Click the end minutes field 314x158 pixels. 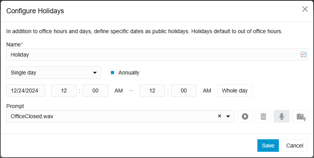pos(184,91)
